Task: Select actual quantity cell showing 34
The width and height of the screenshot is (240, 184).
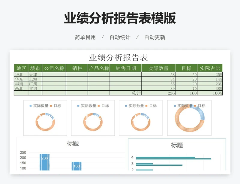Action: point(158,79)
